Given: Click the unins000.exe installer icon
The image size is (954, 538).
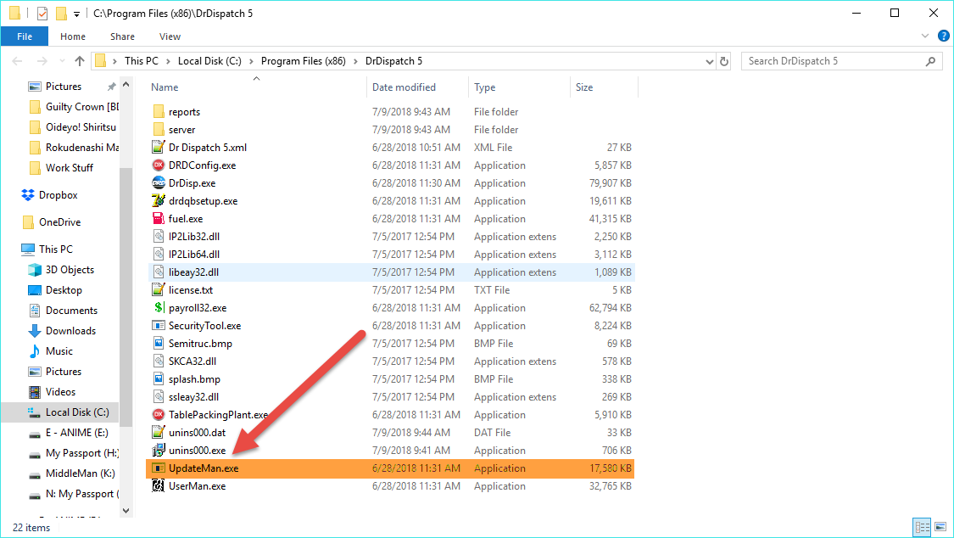Looking at the screenshot, I should point(159,450).
